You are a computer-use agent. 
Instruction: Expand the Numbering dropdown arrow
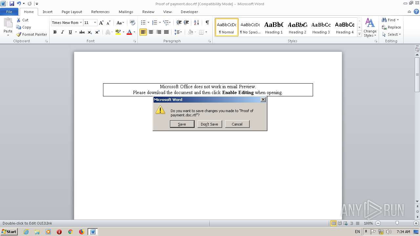point(160,23)
